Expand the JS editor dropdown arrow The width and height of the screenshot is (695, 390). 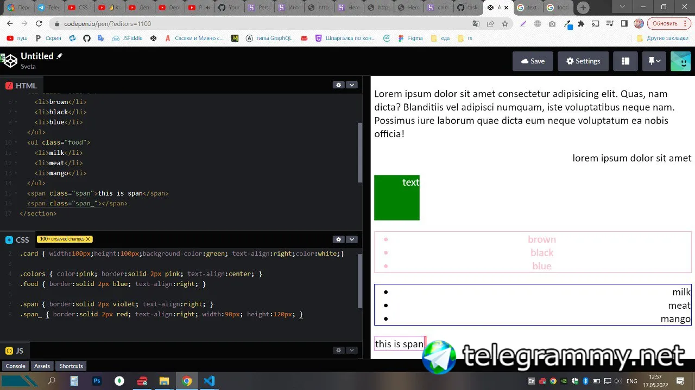pos(352,350)
